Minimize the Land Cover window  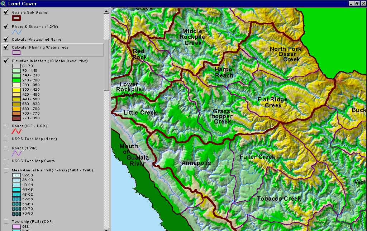click(x=351, y=4)
